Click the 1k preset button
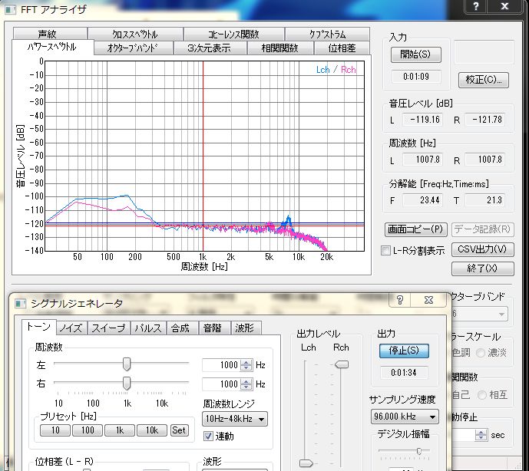The height and width of the screenshot is (471, 529). [x=120, y=430]
